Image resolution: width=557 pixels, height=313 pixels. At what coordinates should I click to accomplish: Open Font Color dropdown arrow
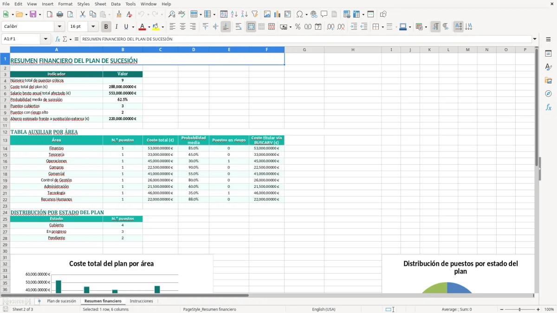tap(149, 27)
